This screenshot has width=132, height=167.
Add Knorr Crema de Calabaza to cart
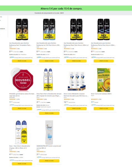[x=104, y=108]
